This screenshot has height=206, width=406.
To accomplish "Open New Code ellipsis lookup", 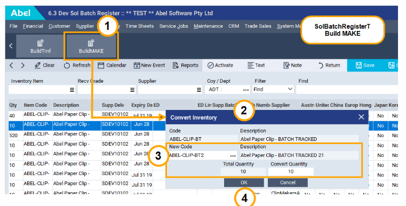I will (233, 155).
